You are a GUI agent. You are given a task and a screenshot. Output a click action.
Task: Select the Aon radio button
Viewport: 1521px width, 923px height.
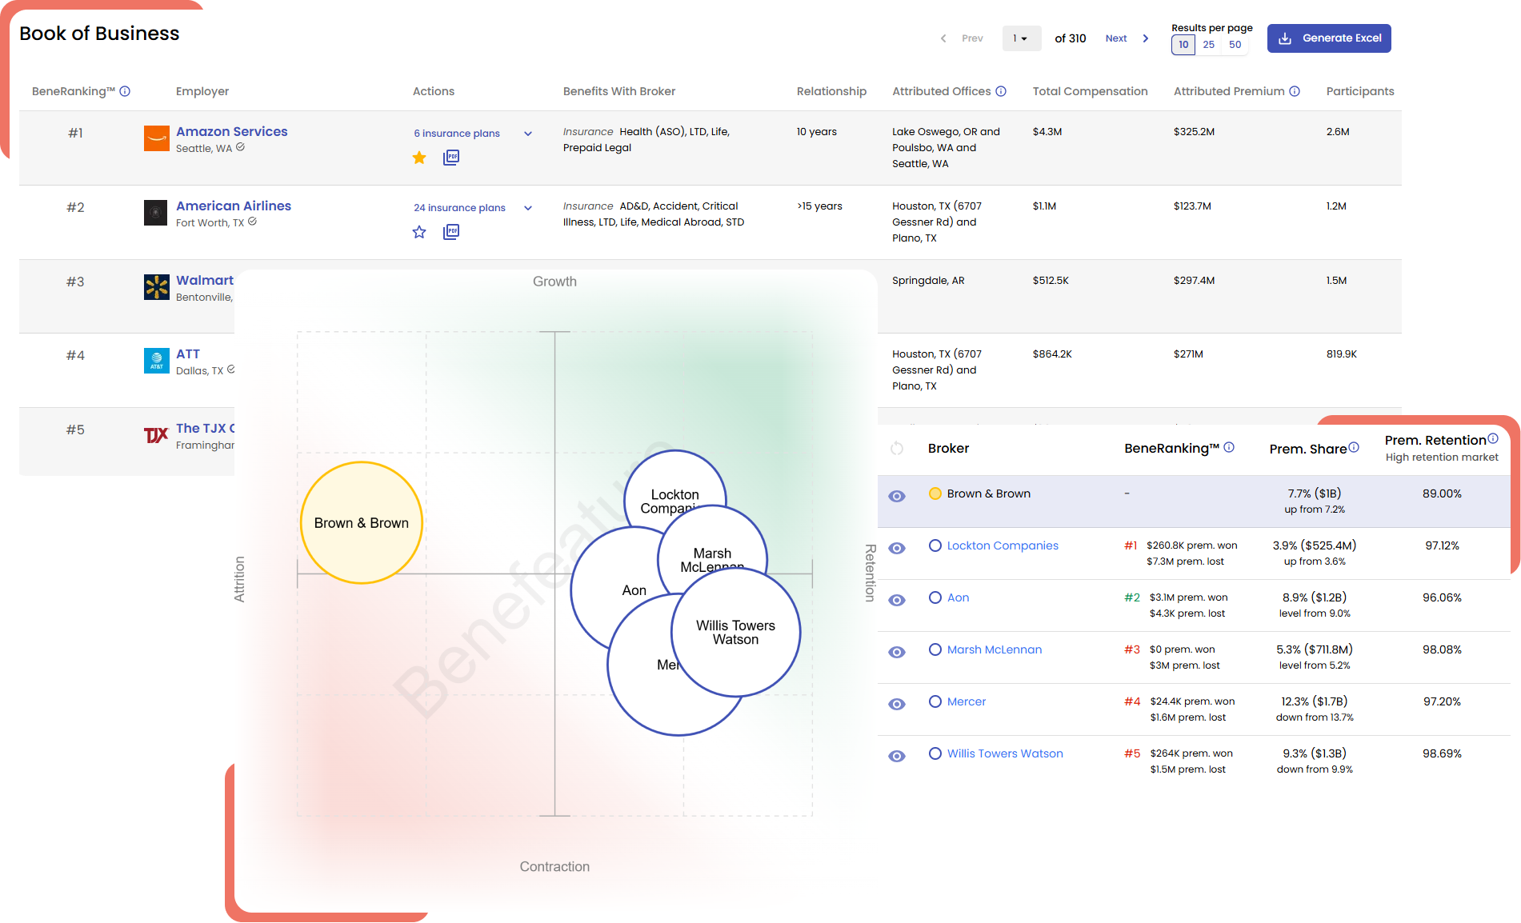click(935, 597)
